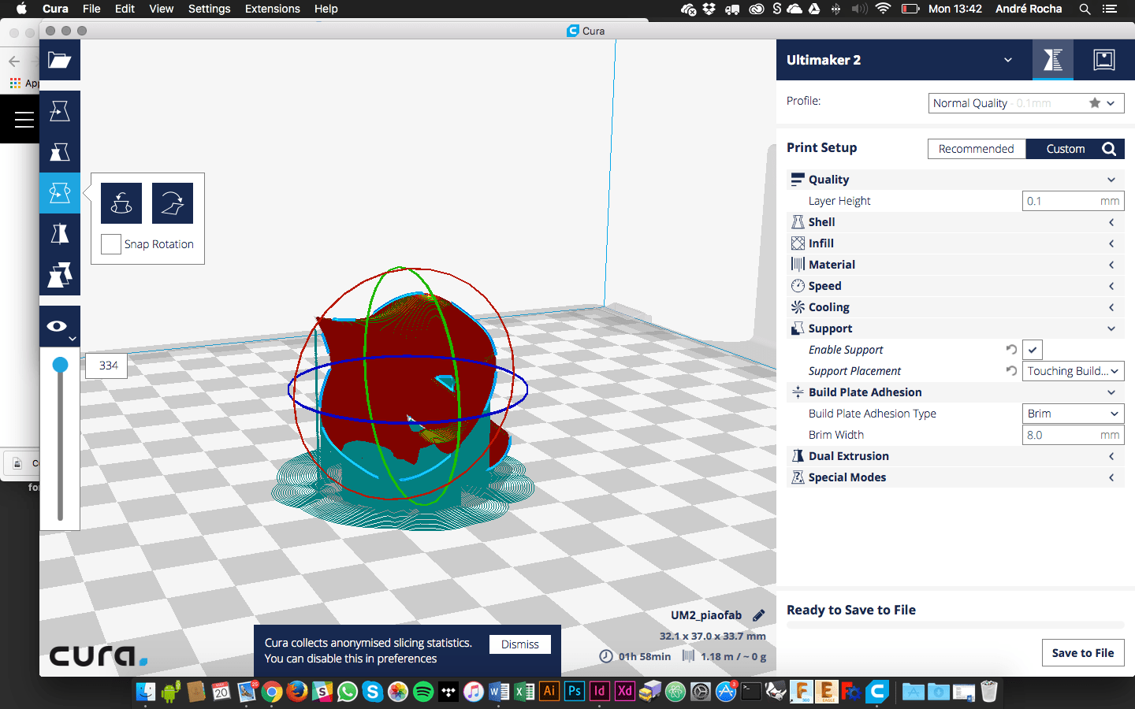Click the star in the profile dropdown
Screen dimensions: 1135x709
(x=1095, y=103)
